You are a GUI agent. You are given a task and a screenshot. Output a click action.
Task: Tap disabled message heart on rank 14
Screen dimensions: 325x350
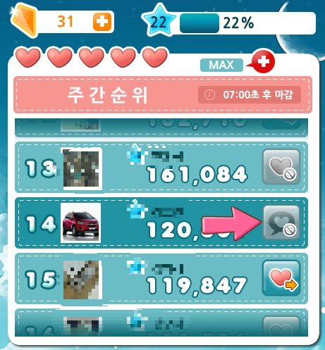pos(281,223)
